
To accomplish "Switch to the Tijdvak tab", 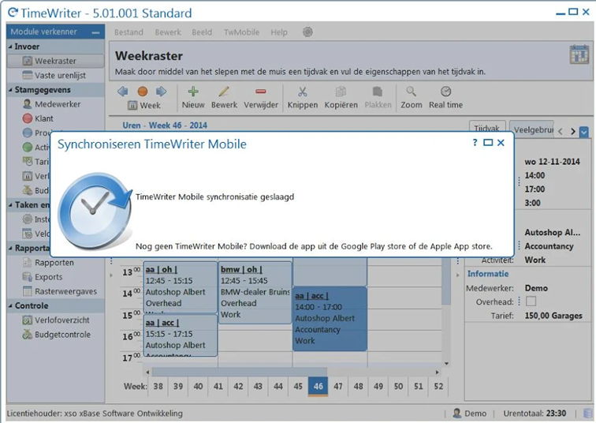I will pyautogui.click(x=487, y=128).
